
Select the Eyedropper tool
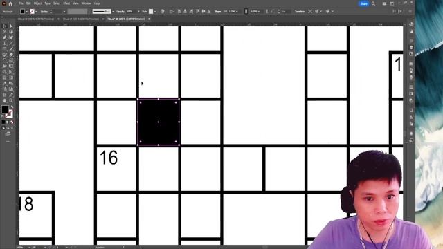pos(5,83)
